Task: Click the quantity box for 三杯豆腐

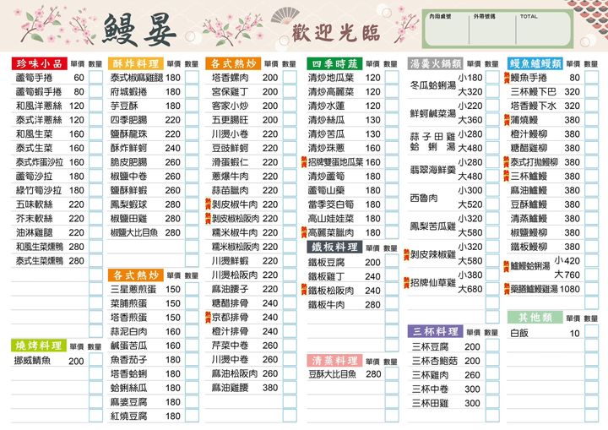Action: (x=492, y=346)
